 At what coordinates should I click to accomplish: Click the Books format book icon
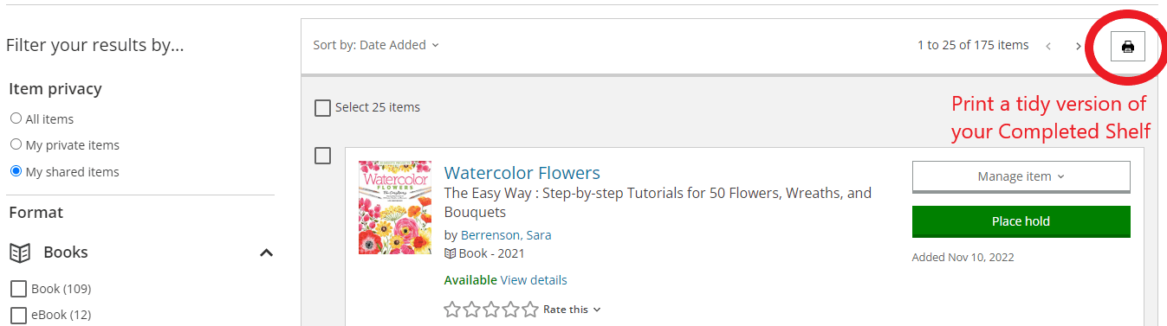(x=20, y=252)
